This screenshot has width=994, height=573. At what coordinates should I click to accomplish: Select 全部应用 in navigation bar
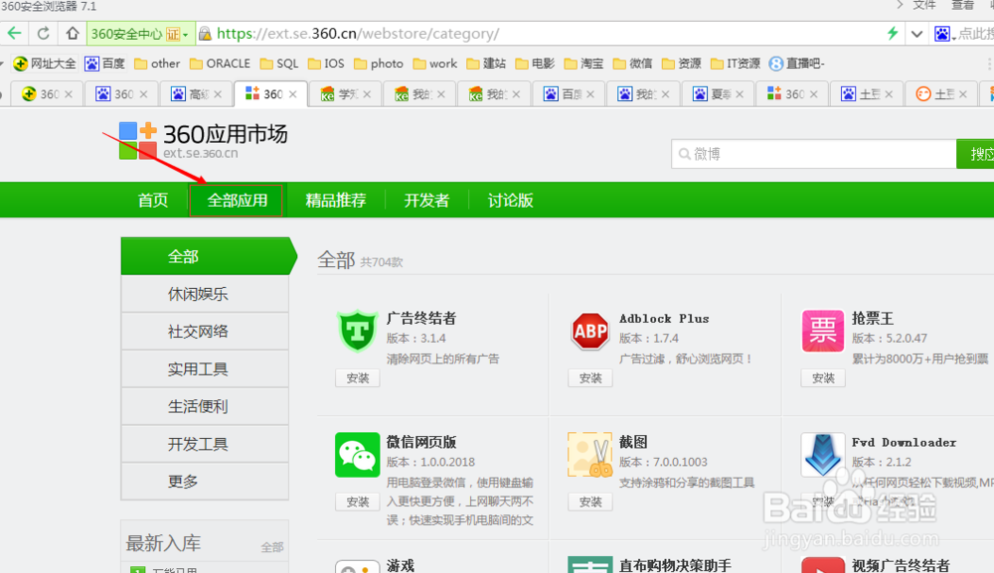pos(238,200)
